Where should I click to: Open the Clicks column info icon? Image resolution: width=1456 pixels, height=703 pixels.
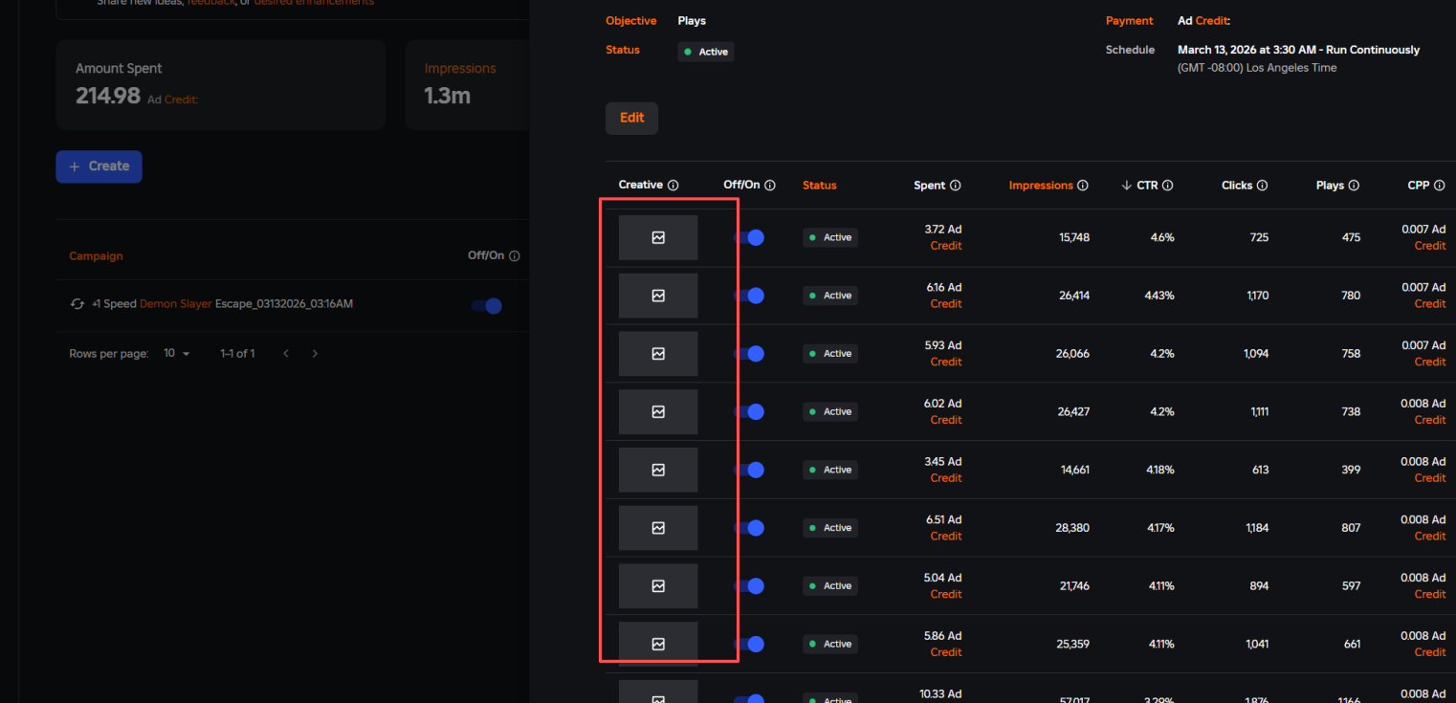1262,186
